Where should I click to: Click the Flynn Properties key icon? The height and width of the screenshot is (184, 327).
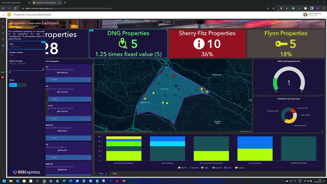click(x=282, y=44)
